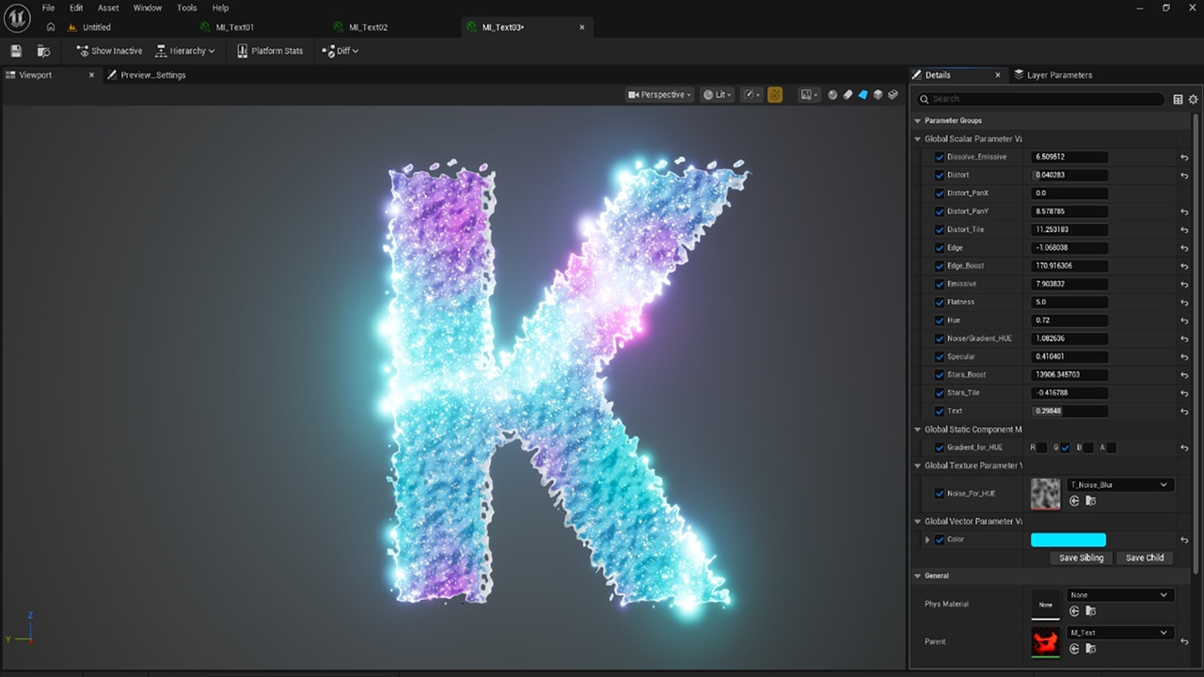Image resolution: width=1204 pixels, height=677 pixels.
Task: Toggle the Stars_Tile parameter checkbox
Action: point(939,393)
